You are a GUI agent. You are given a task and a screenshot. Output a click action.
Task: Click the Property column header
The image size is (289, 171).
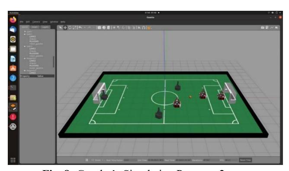(x=25, y=76)
